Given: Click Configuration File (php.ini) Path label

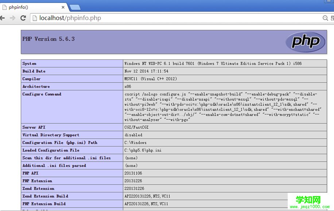Looking at the screenshot, I should pyautogui.click(x=60, y=142).
